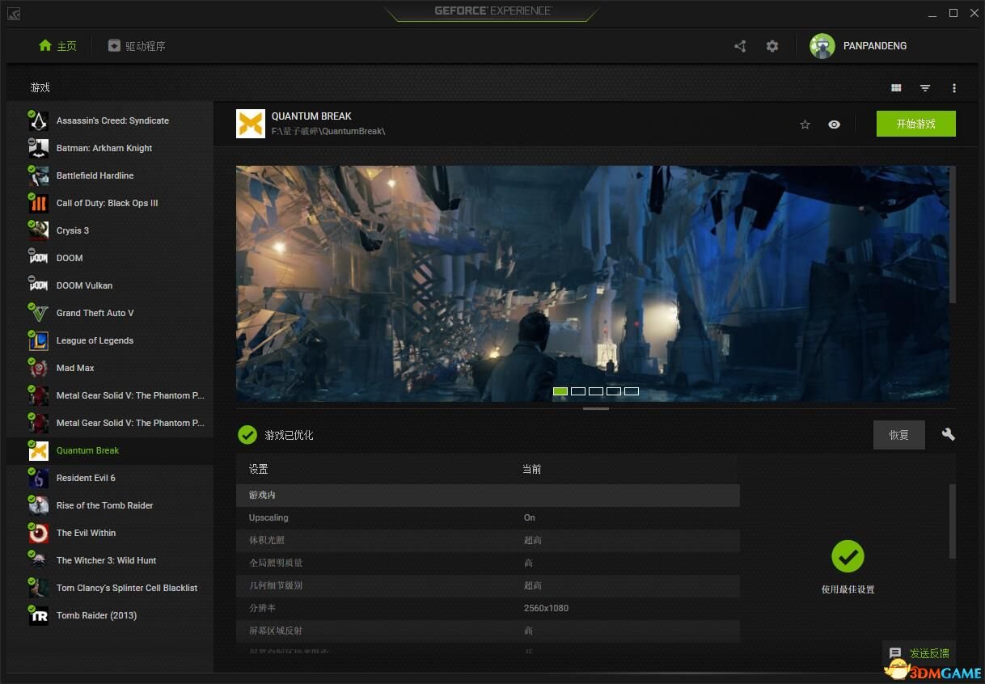Click the 几何细节级别 setting row
Viewport: 985px width, 684px height.
pos(488,585)
